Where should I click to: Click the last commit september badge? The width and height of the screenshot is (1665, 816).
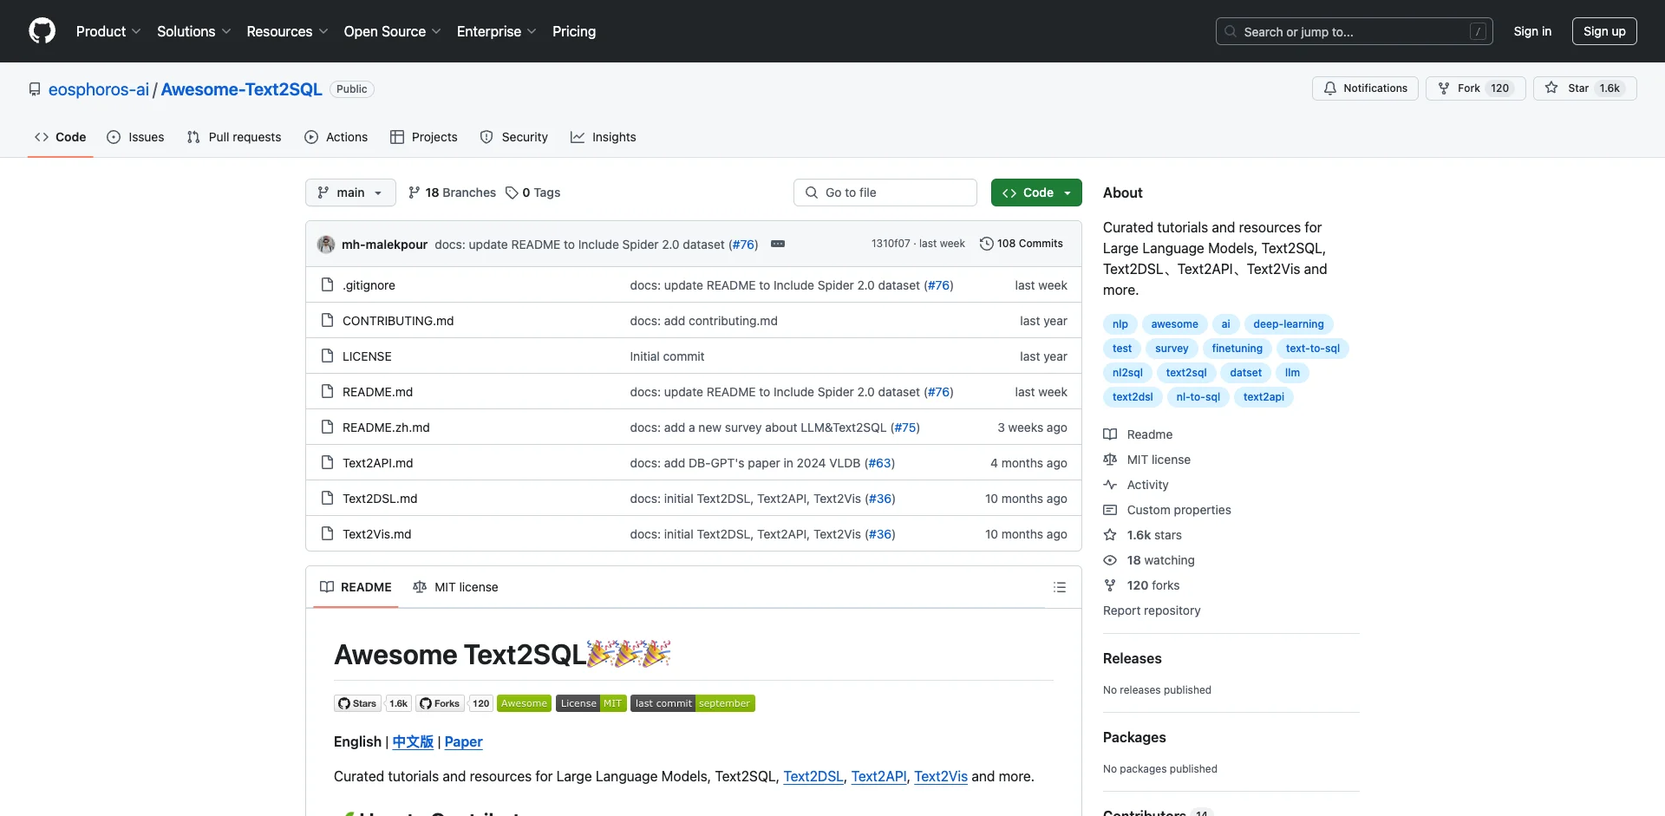point(693,703)
